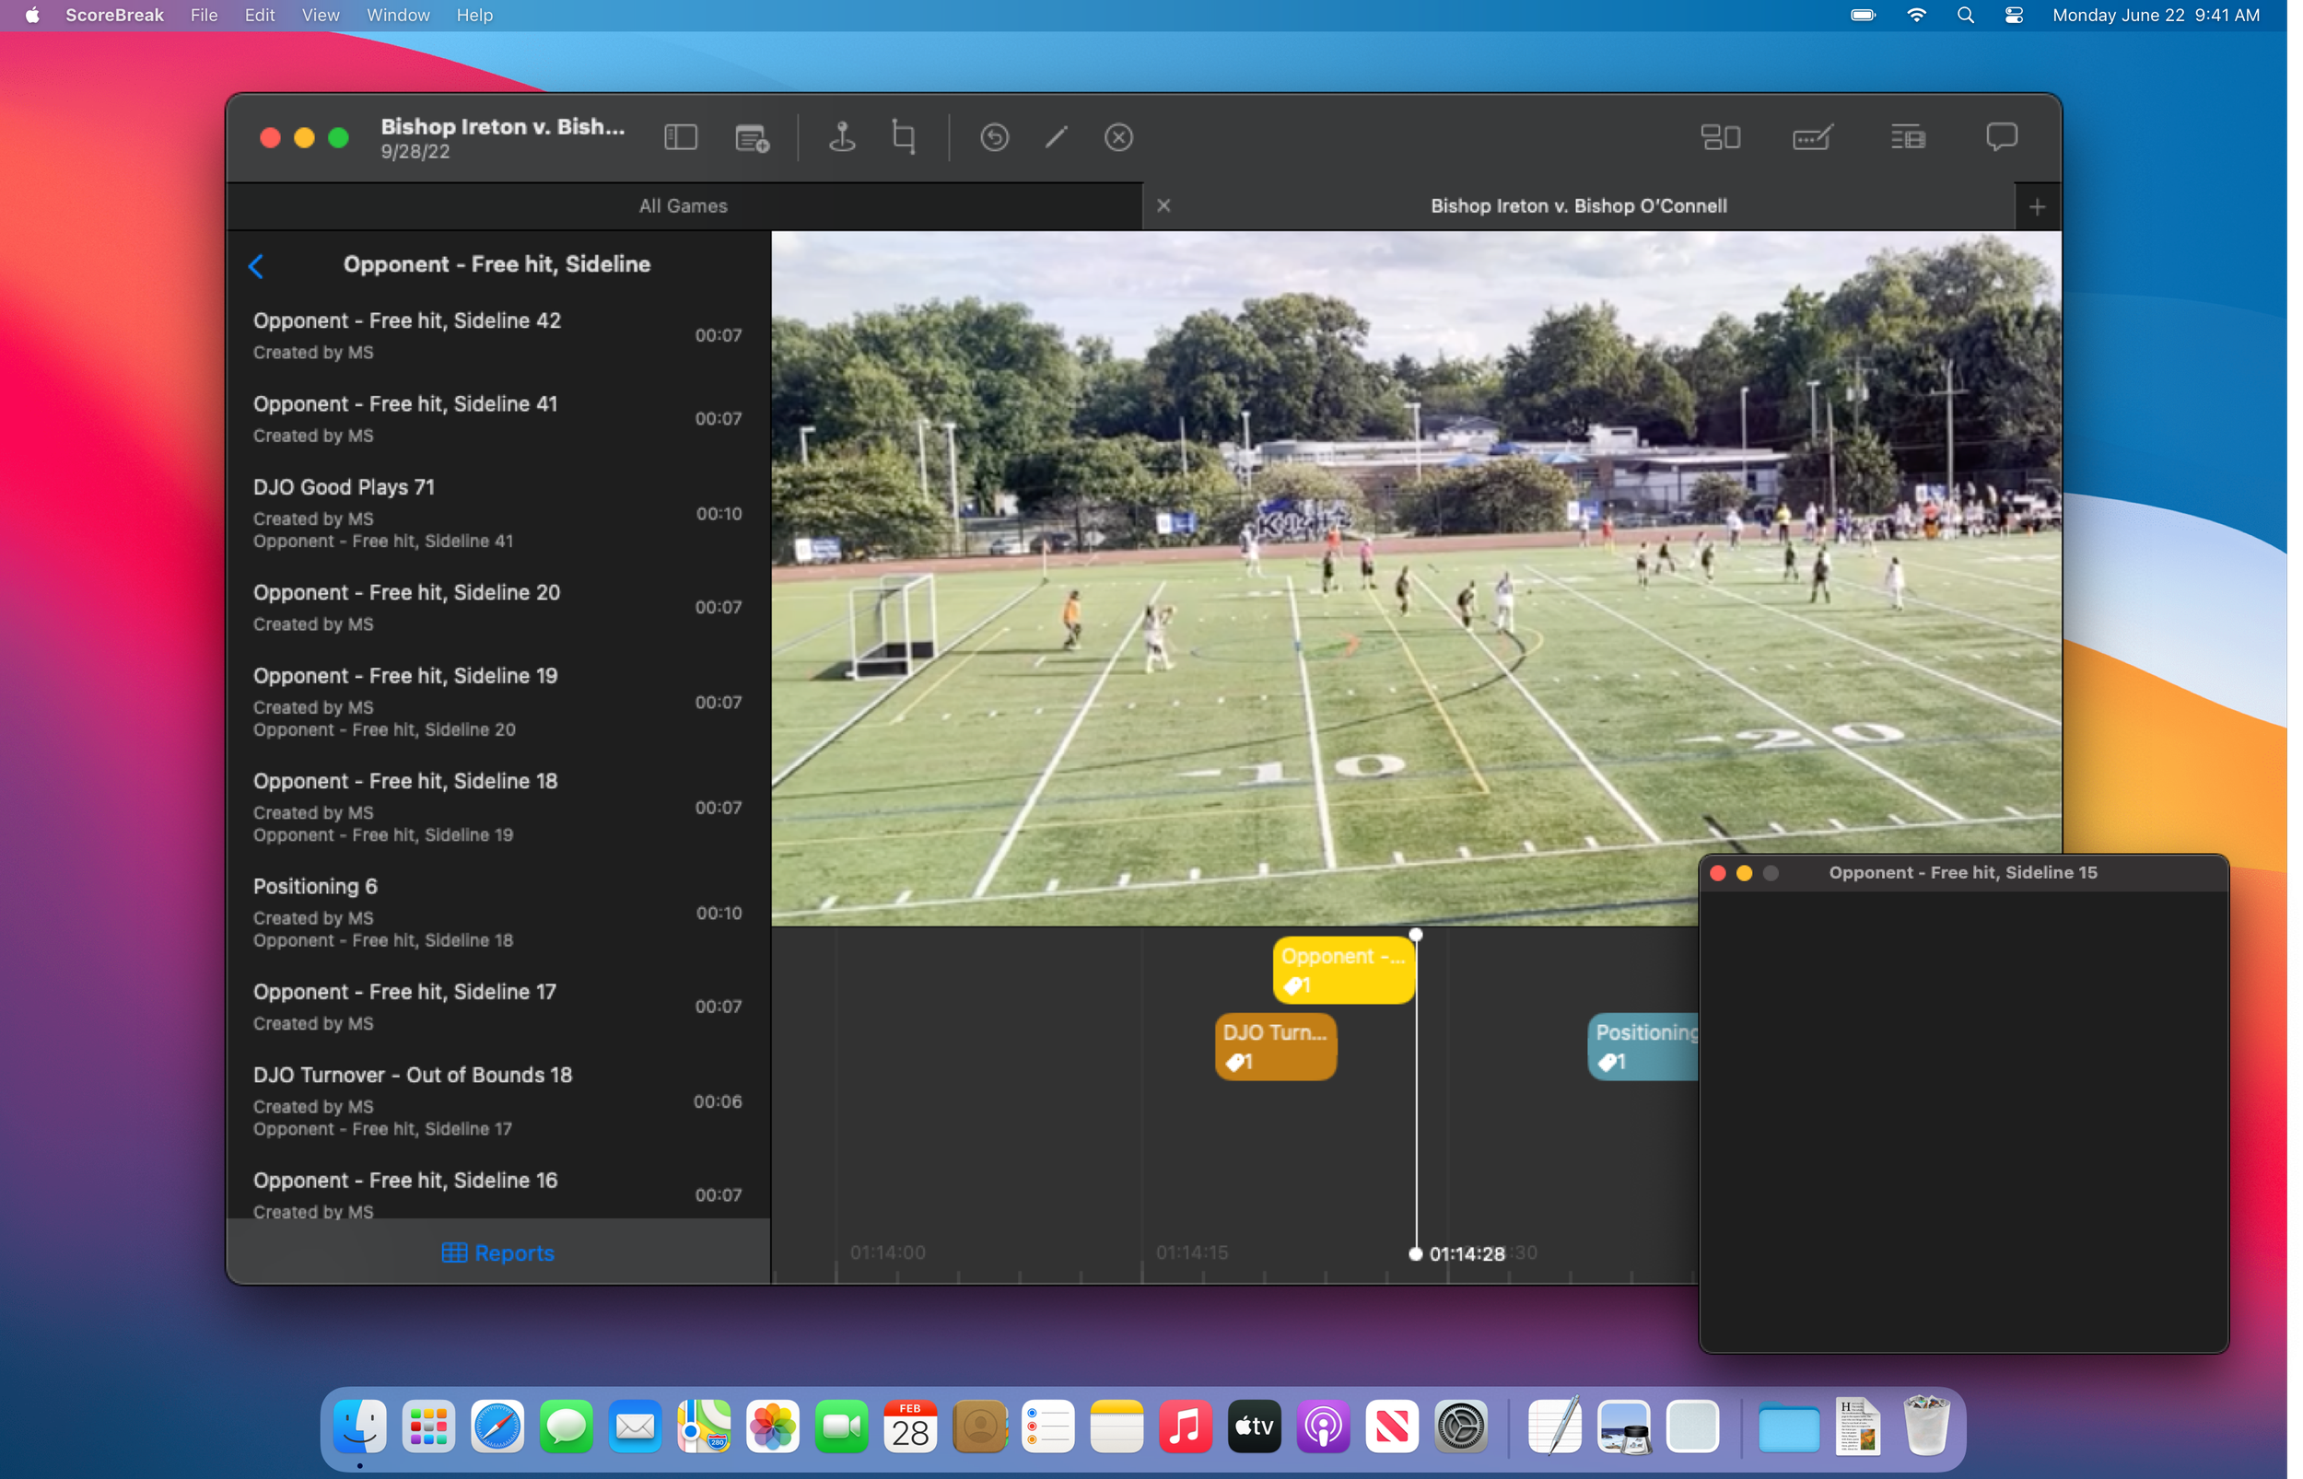This screenshot has height=1479, width=2303.
Task: Open DJO Good Plays 71 clip
Action: pos(497,513)
